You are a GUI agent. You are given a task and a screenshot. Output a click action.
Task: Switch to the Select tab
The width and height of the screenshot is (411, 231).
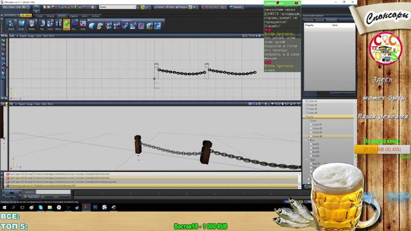(x=85, y=16)
